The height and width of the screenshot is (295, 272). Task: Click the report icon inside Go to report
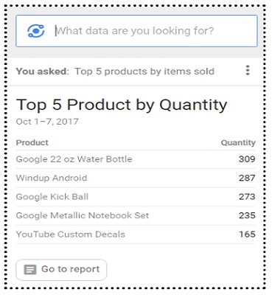click(x=30, y=270)
